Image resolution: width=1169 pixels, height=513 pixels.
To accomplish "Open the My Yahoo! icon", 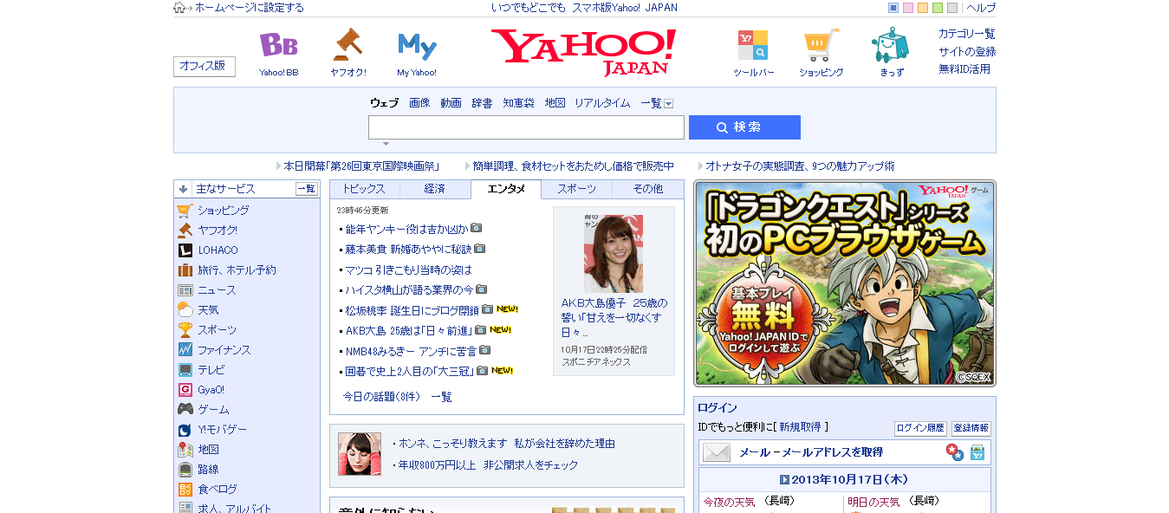I will click(417, 45).
